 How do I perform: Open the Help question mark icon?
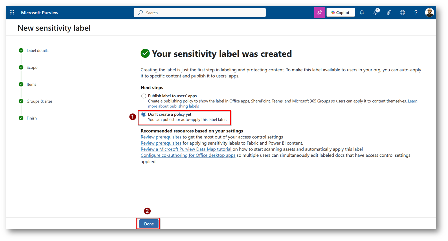click(416, 13)
